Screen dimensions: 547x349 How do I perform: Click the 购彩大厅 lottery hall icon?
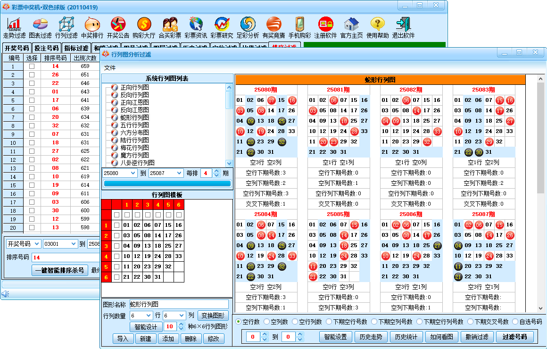(x=144, y=28)
